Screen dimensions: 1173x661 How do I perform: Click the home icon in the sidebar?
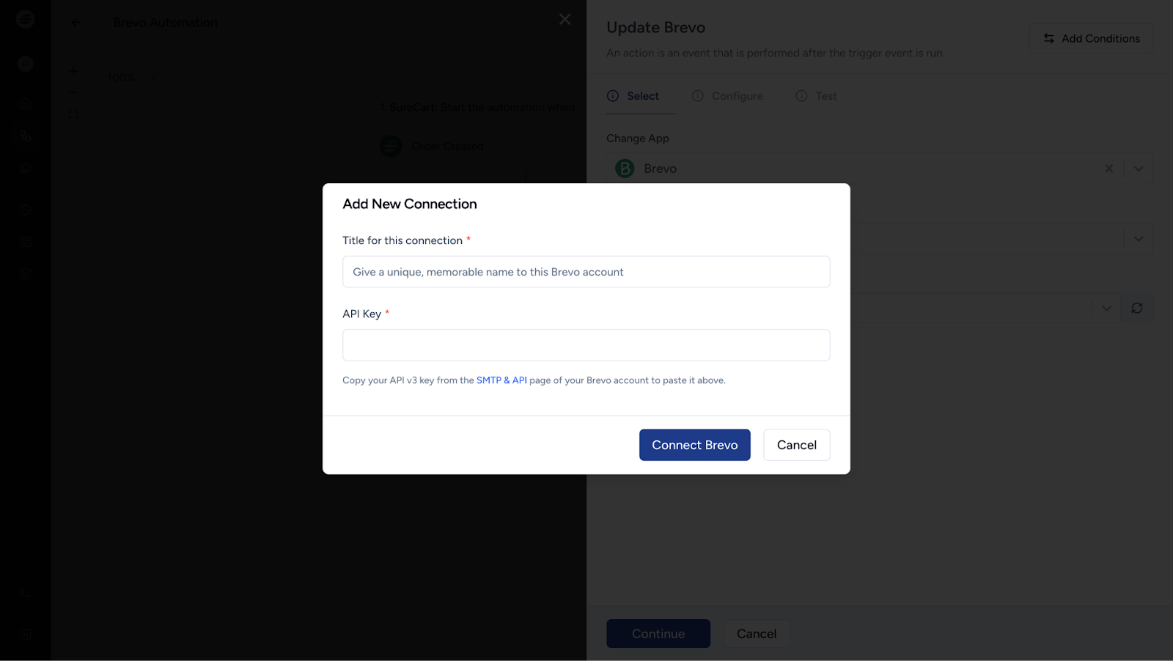coord(26,103)
